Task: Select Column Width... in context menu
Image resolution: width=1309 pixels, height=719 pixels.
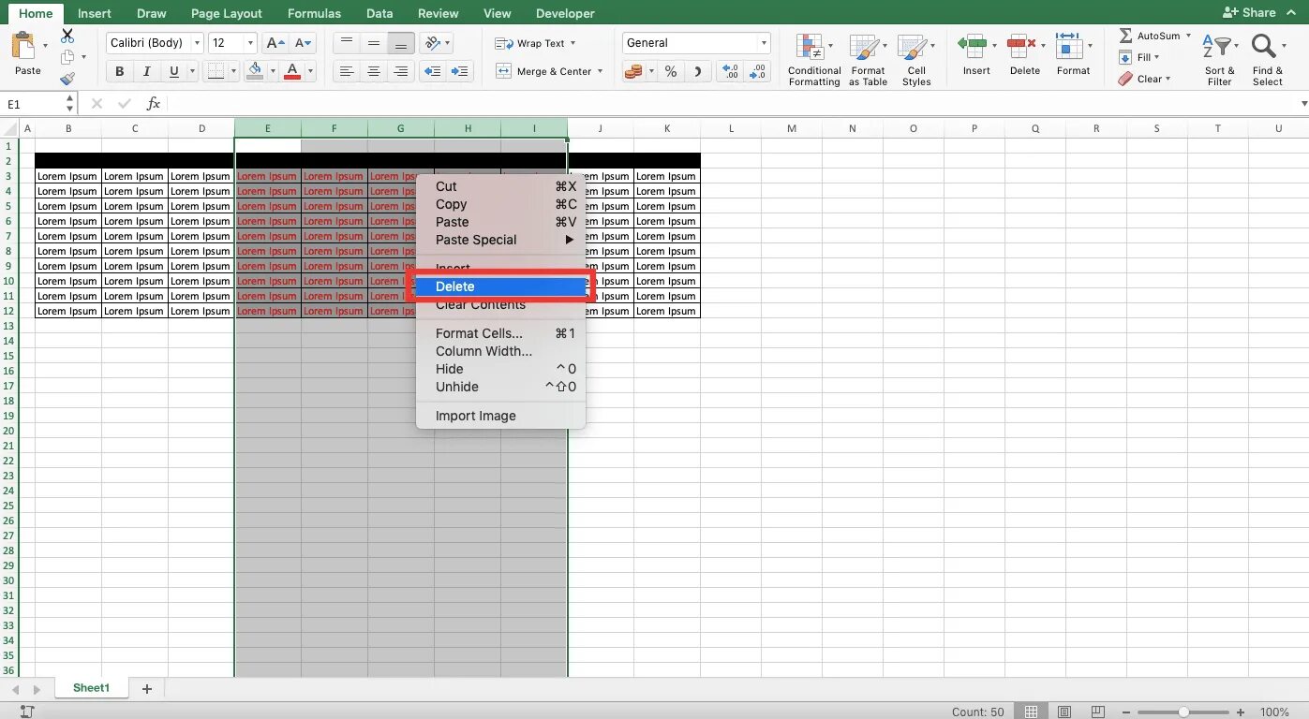Action: point(500,351)
